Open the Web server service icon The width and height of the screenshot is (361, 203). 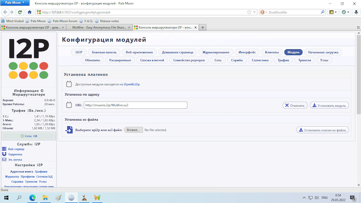pos(5,149)
